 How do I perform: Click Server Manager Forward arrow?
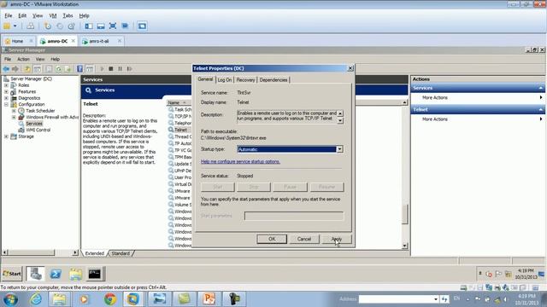click(x=15, y=69)
